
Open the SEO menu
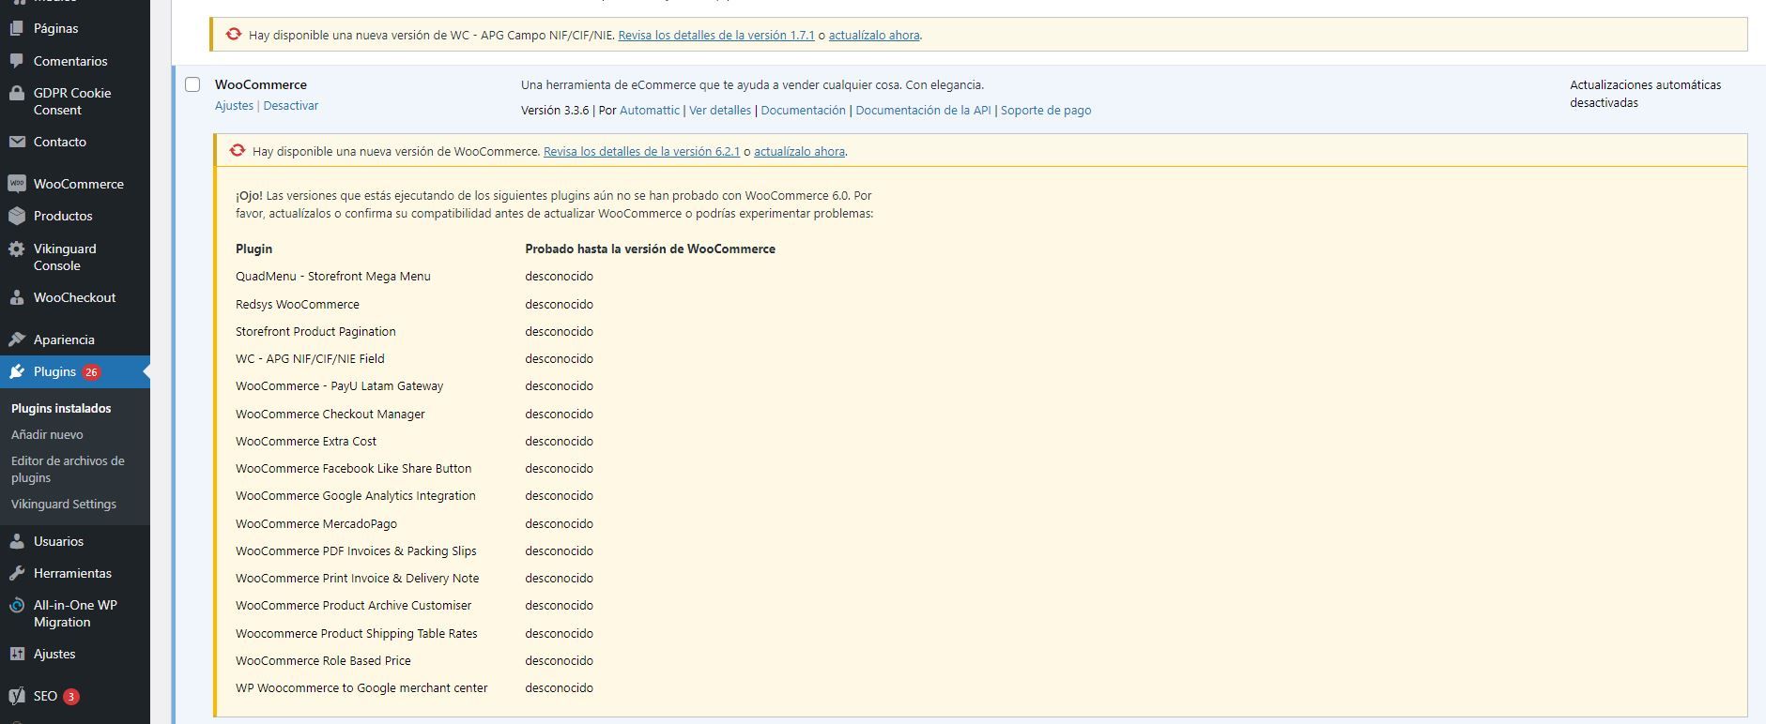click(x=45, y=696)
